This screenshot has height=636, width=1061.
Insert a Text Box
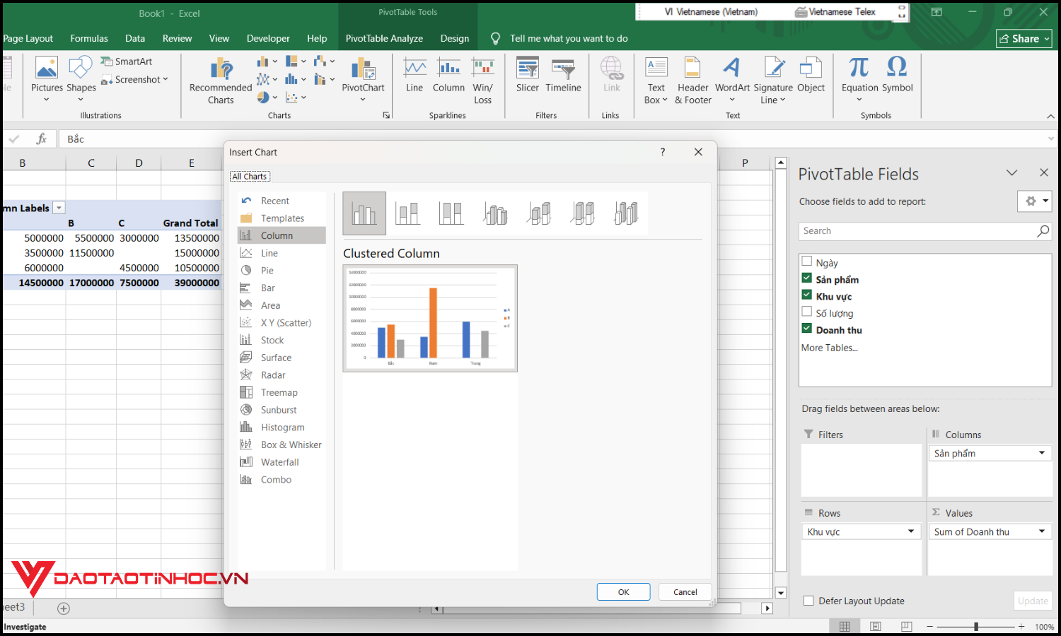tap(655, 79)
